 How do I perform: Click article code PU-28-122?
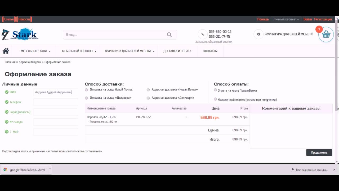coord(143,117)
